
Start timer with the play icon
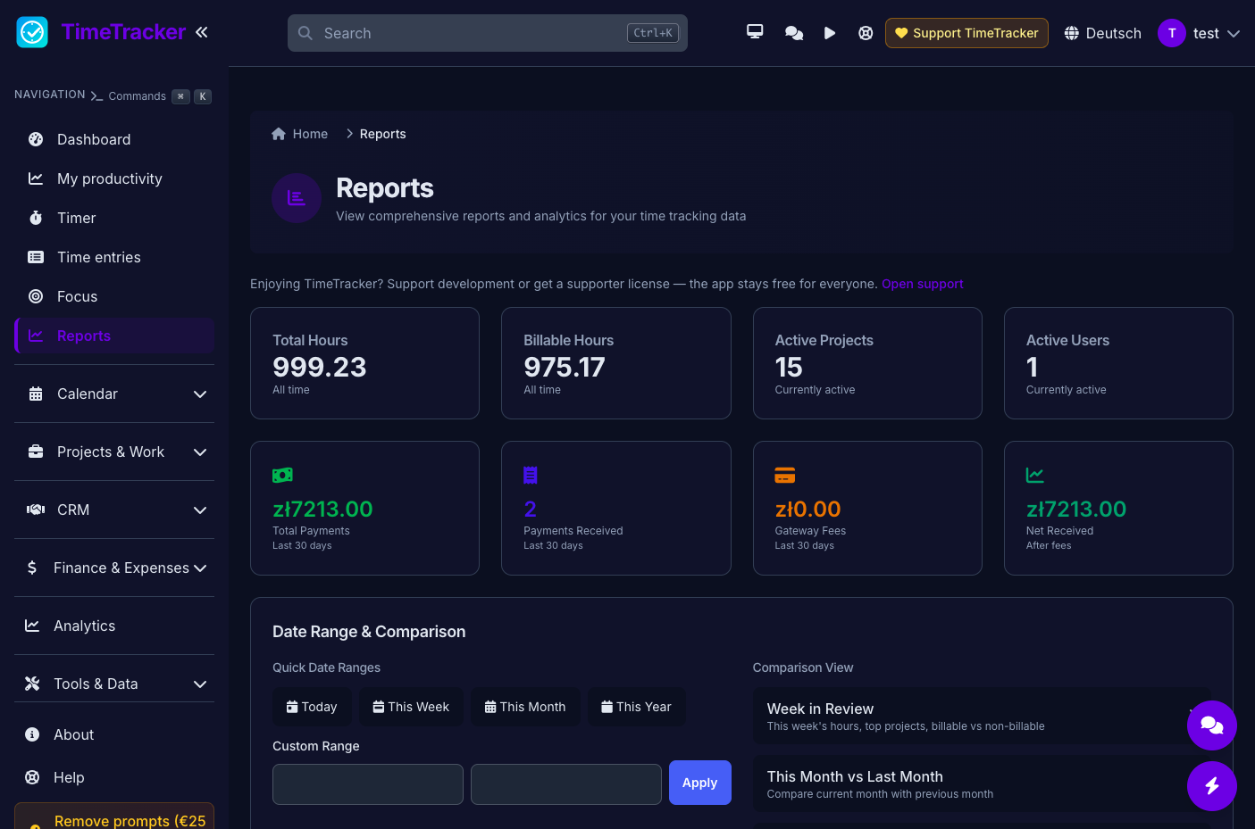click(830, 33)
